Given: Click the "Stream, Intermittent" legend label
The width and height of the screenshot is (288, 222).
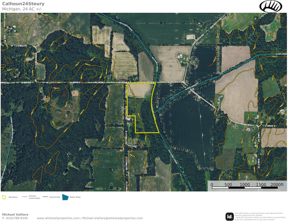Looking at the screenshot, I should pyautogui.click(x=34, y=197).
